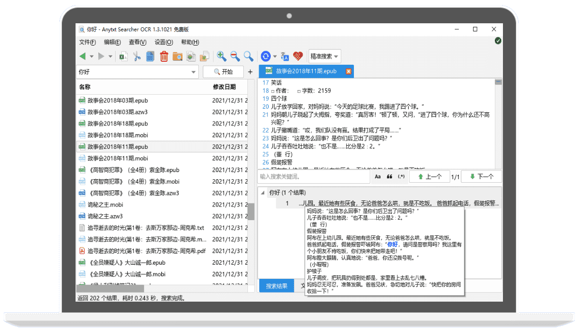579x332 pixels.
Task: Toggle whole-word quote match option
Action: coord(389,177)
